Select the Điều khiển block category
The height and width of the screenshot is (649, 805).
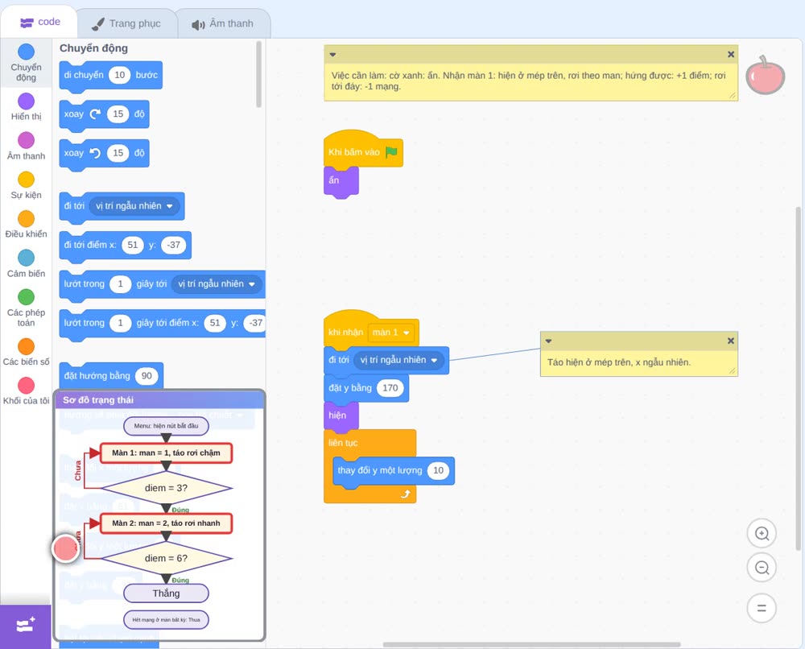pos(27,225)
